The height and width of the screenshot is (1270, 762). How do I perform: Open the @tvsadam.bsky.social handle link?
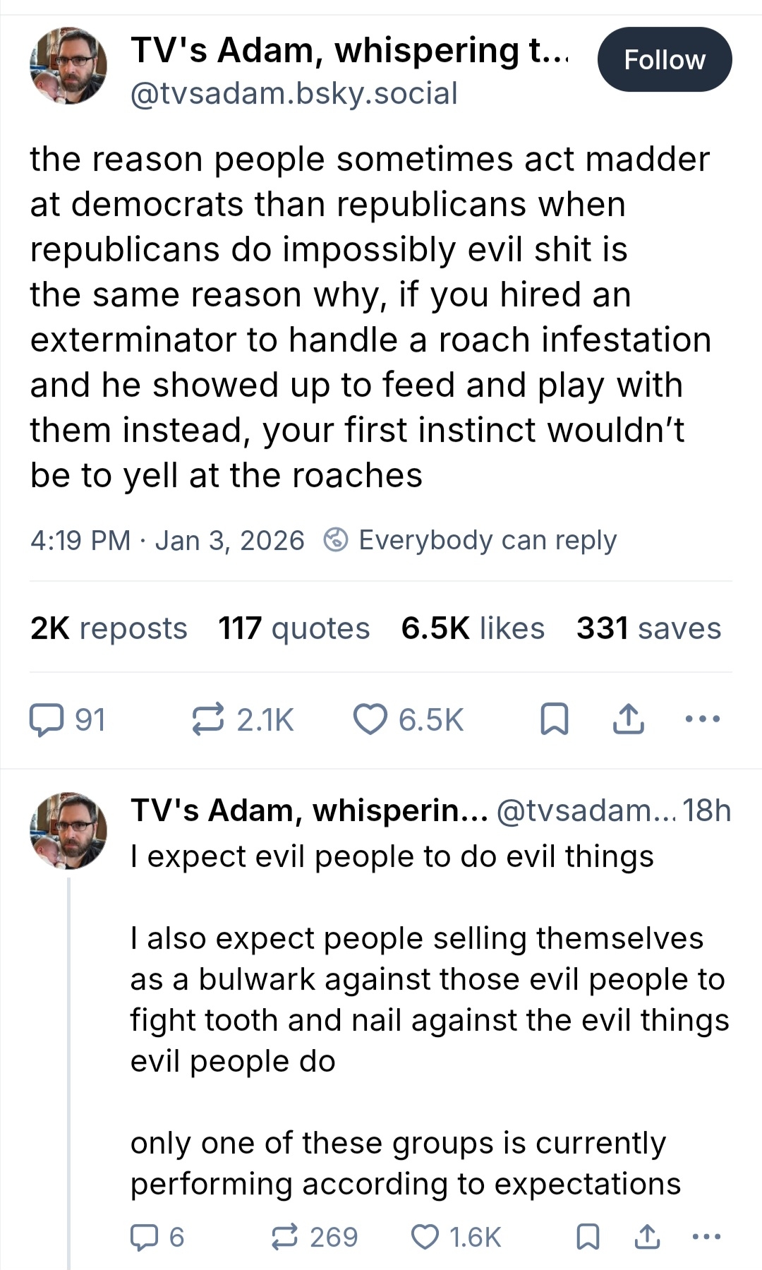(294, 94)
